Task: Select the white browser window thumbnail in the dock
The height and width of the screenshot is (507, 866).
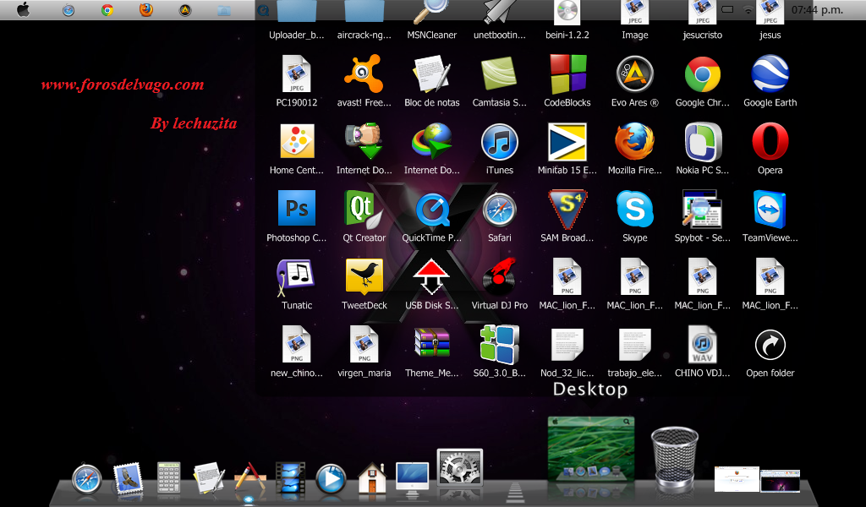Action: coord(737,479)
